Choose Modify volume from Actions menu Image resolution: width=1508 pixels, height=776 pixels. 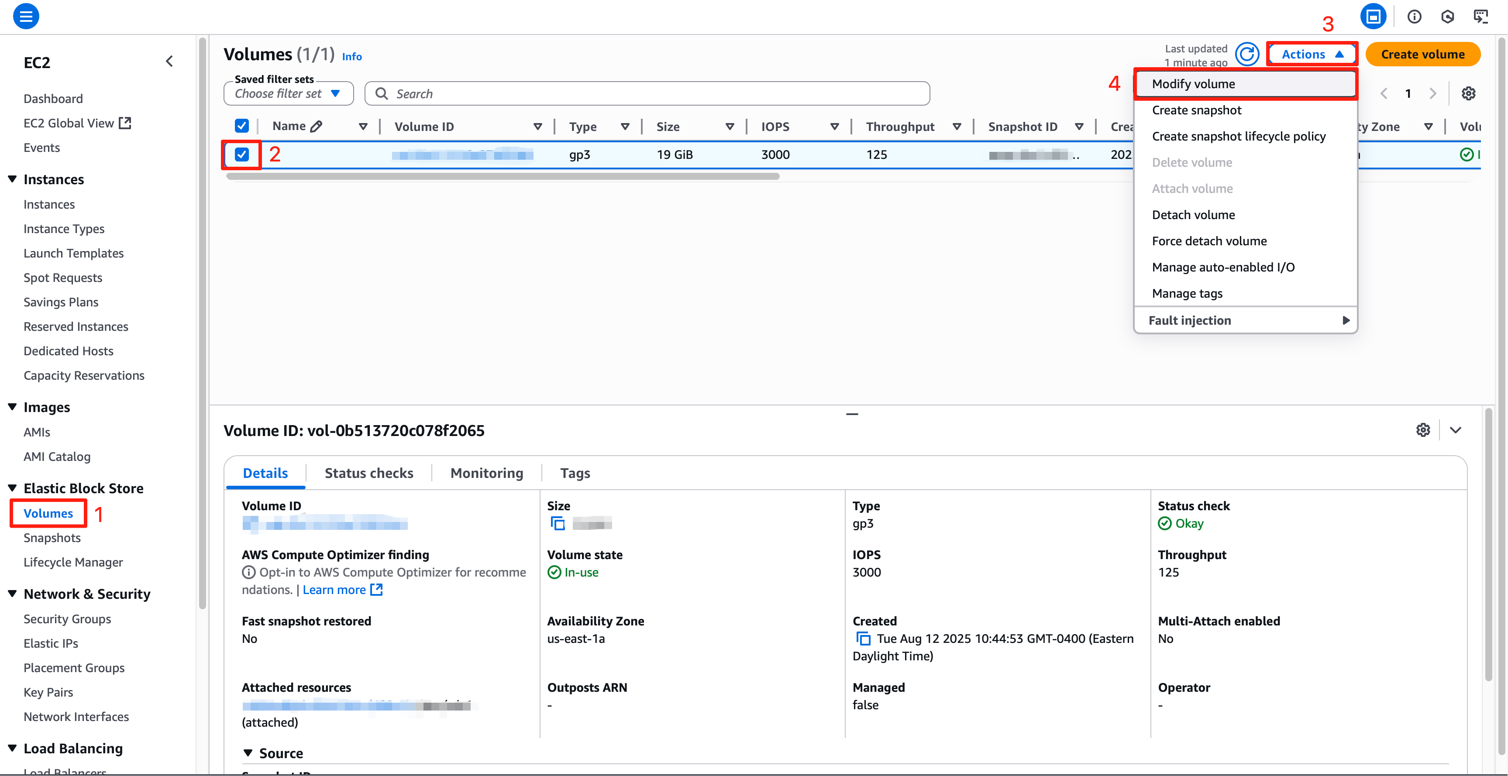click(x=1245, y=84)
